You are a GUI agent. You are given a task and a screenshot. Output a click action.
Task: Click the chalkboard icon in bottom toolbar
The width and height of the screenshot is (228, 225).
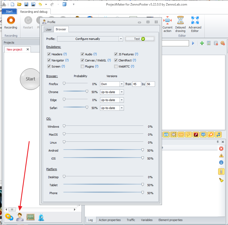click(31, 217)
